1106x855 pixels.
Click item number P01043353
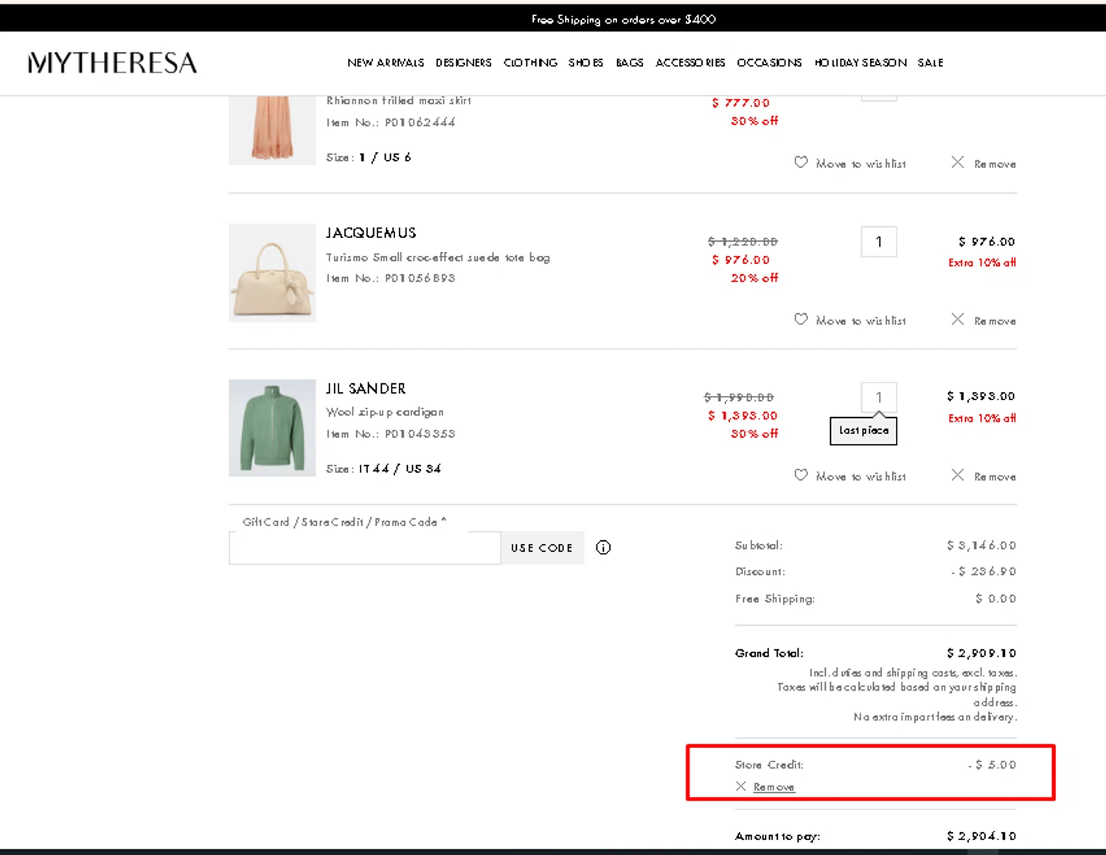pos(420,433)
